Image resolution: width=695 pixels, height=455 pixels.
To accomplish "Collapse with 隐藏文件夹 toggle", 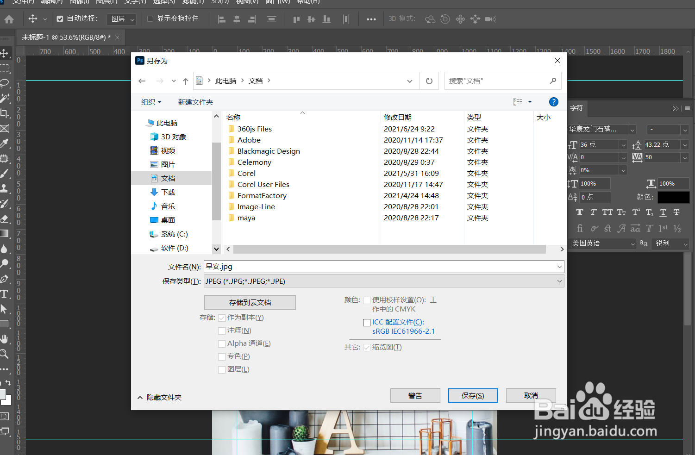I will [x=159, y=397].
